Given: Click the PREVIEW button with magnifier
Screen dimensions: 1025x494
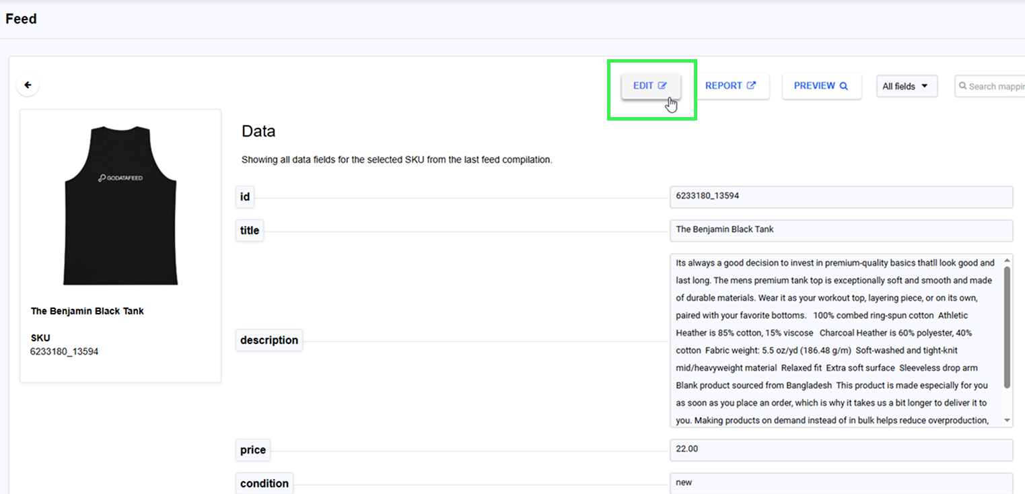Looking at the screenshot, I should coord(821,86).
